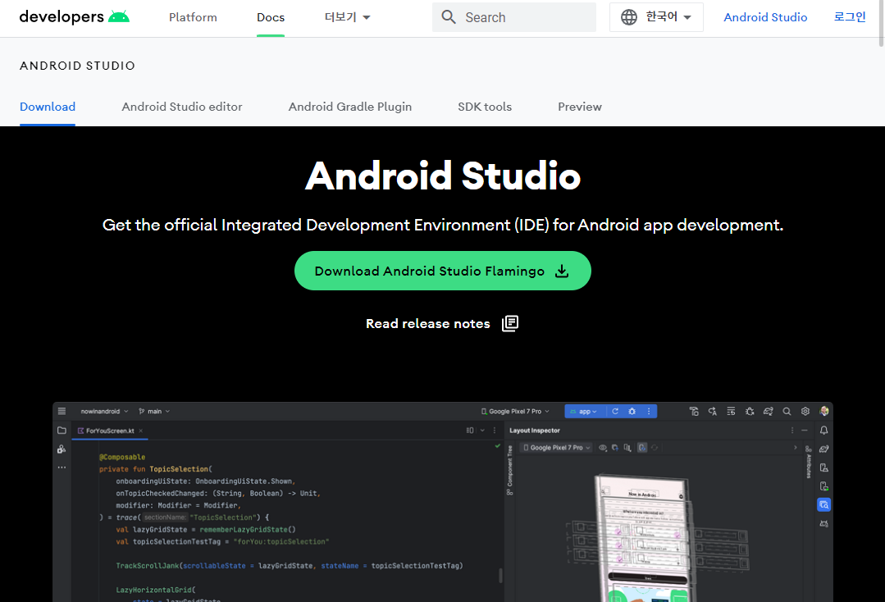Click the 3D phone layout preview

click(646, 536)
